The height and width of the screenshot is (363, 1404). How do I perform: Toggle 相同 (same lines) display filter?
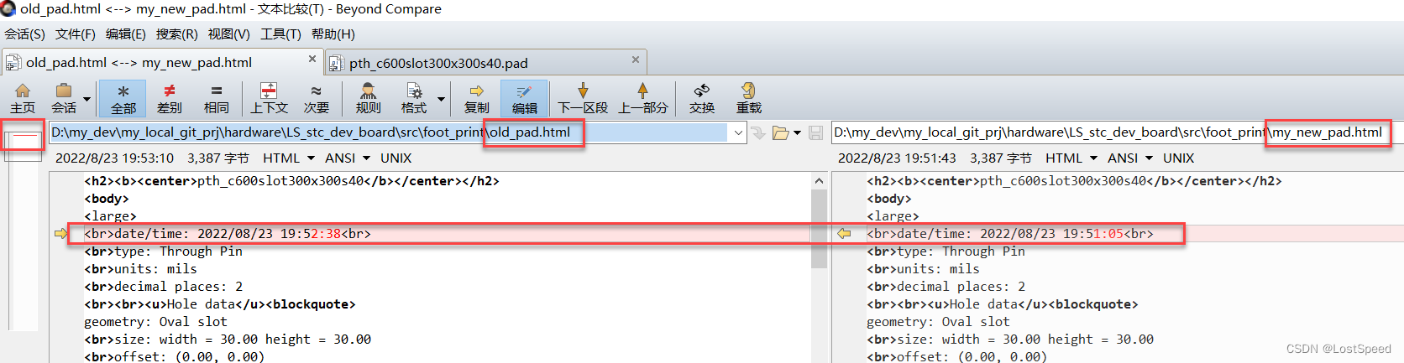216,98
